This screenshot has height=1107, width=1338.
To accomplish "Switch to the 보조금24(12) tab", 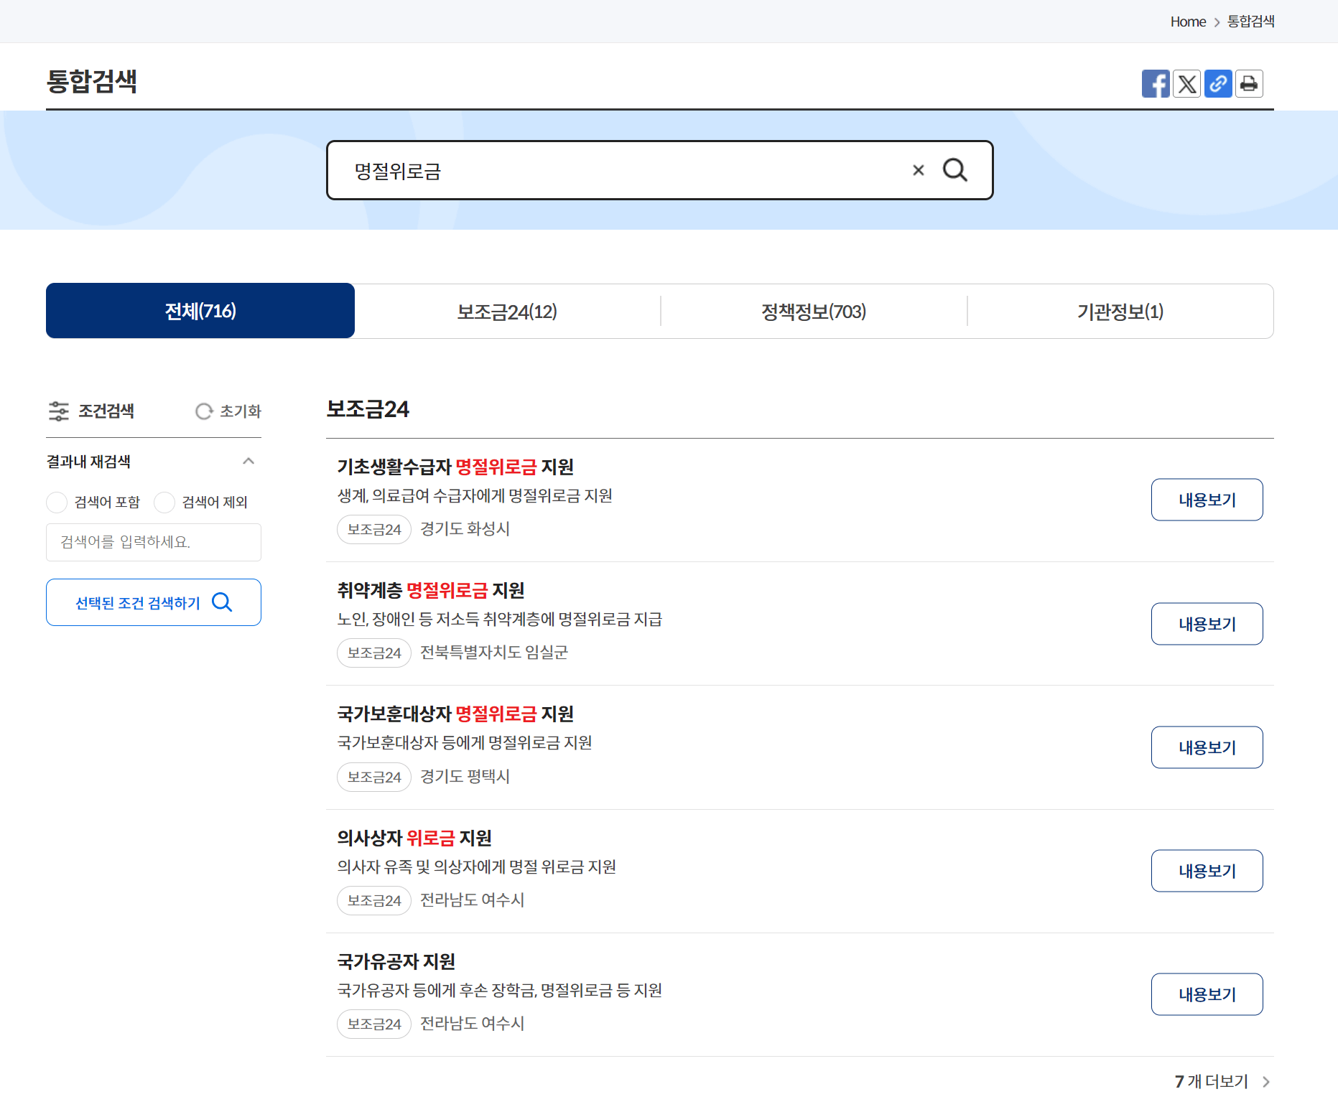I will tap(507, 311).
